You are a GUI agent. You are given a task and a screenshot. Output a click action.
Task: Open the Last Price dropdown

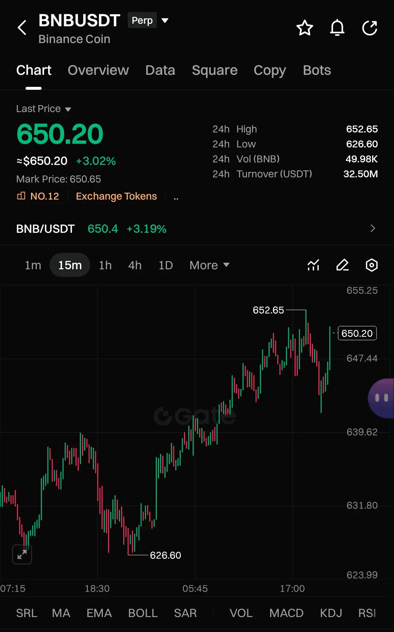point(43,109)
